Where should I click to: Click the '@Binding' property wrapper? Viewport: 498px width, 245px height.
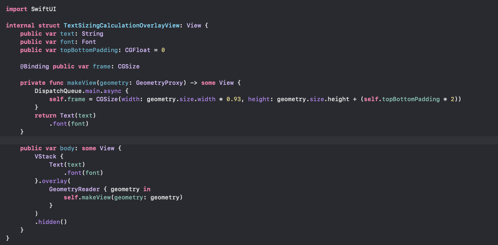click(35, 66)
